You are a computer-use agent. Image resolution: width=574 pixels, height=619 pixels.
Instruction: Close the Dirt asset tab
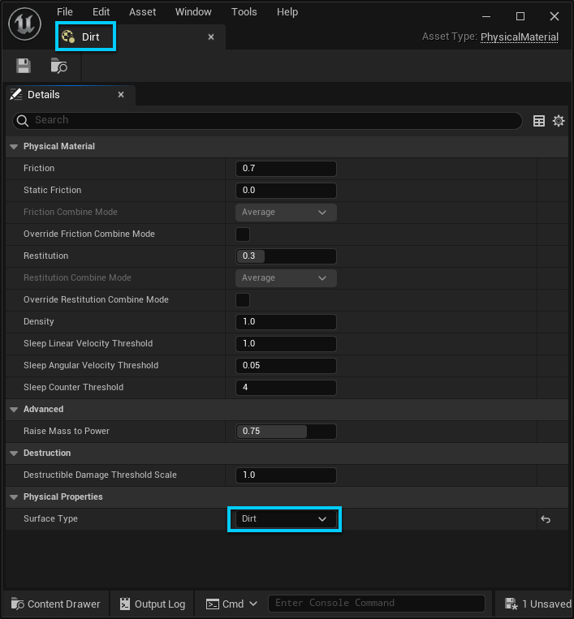[211, 37]
